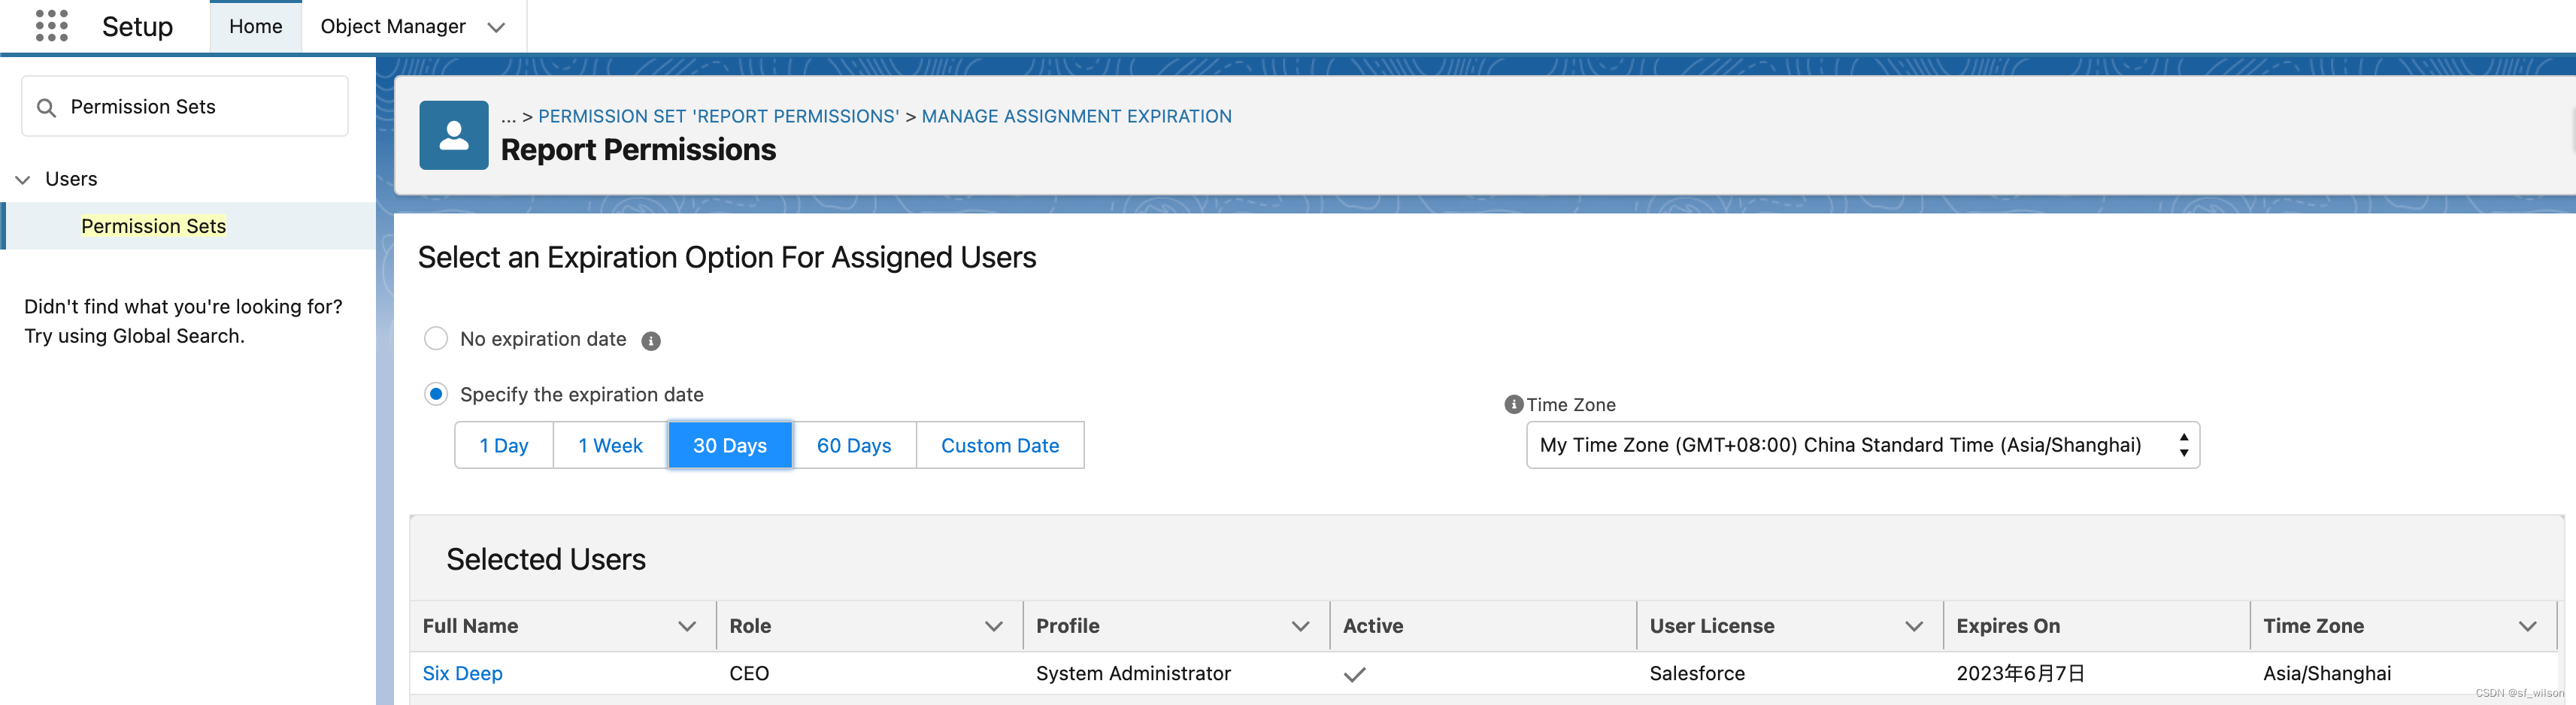Click the Quick Find search field
Viewport: 2576px width, 705px height.
(x=185, y=106)
